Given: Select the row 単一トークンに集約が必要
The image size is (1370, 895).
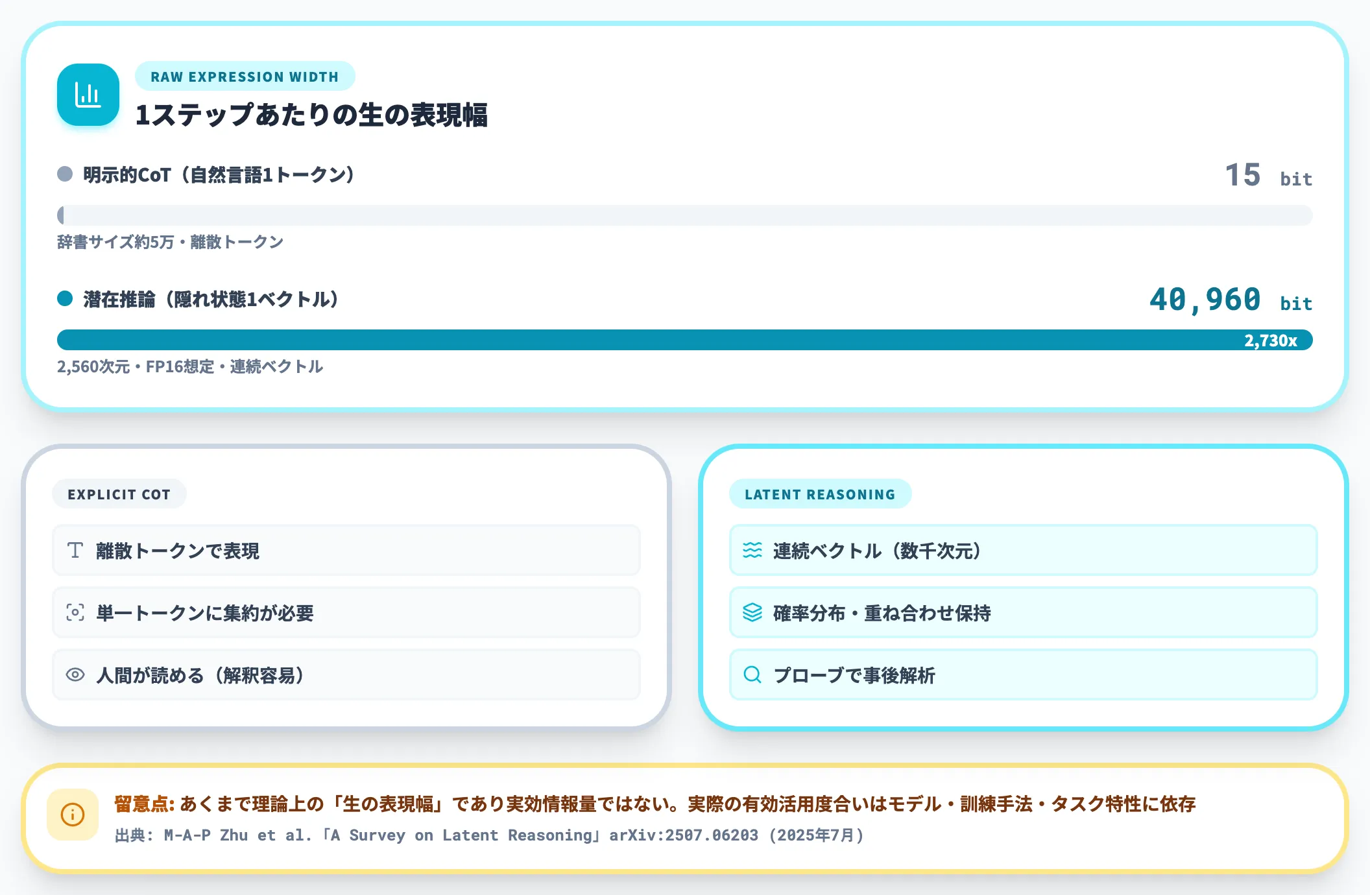Looking at the screenshot, I should point(346,613).
